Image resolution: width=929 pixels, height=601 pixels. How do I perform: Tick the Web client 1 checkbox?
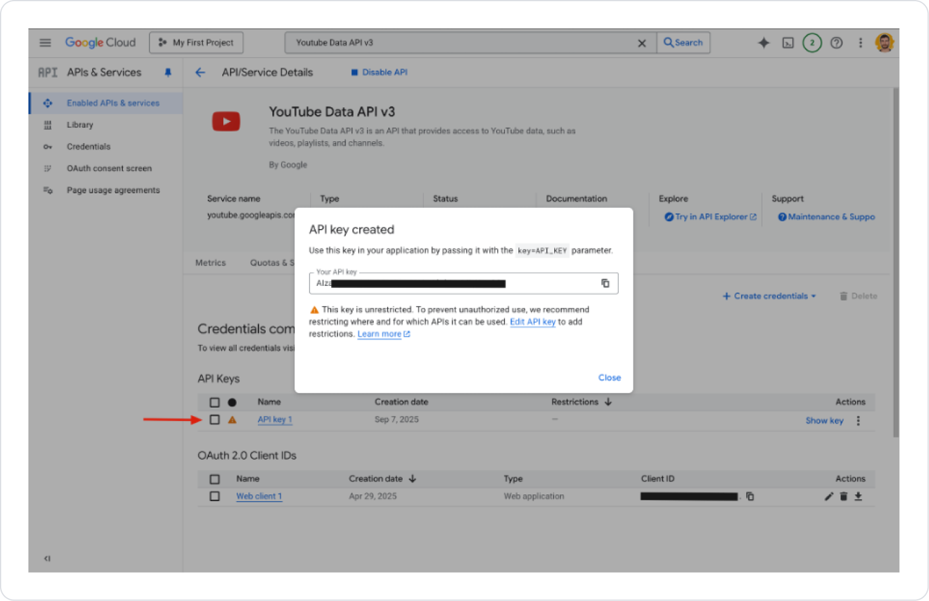click(214, 496)
